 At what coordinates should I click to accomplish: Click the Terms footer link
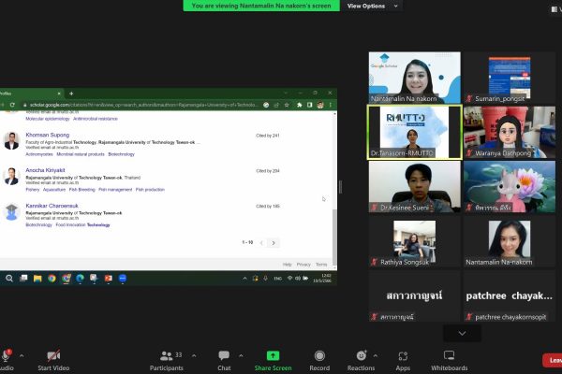coord(321,265)
